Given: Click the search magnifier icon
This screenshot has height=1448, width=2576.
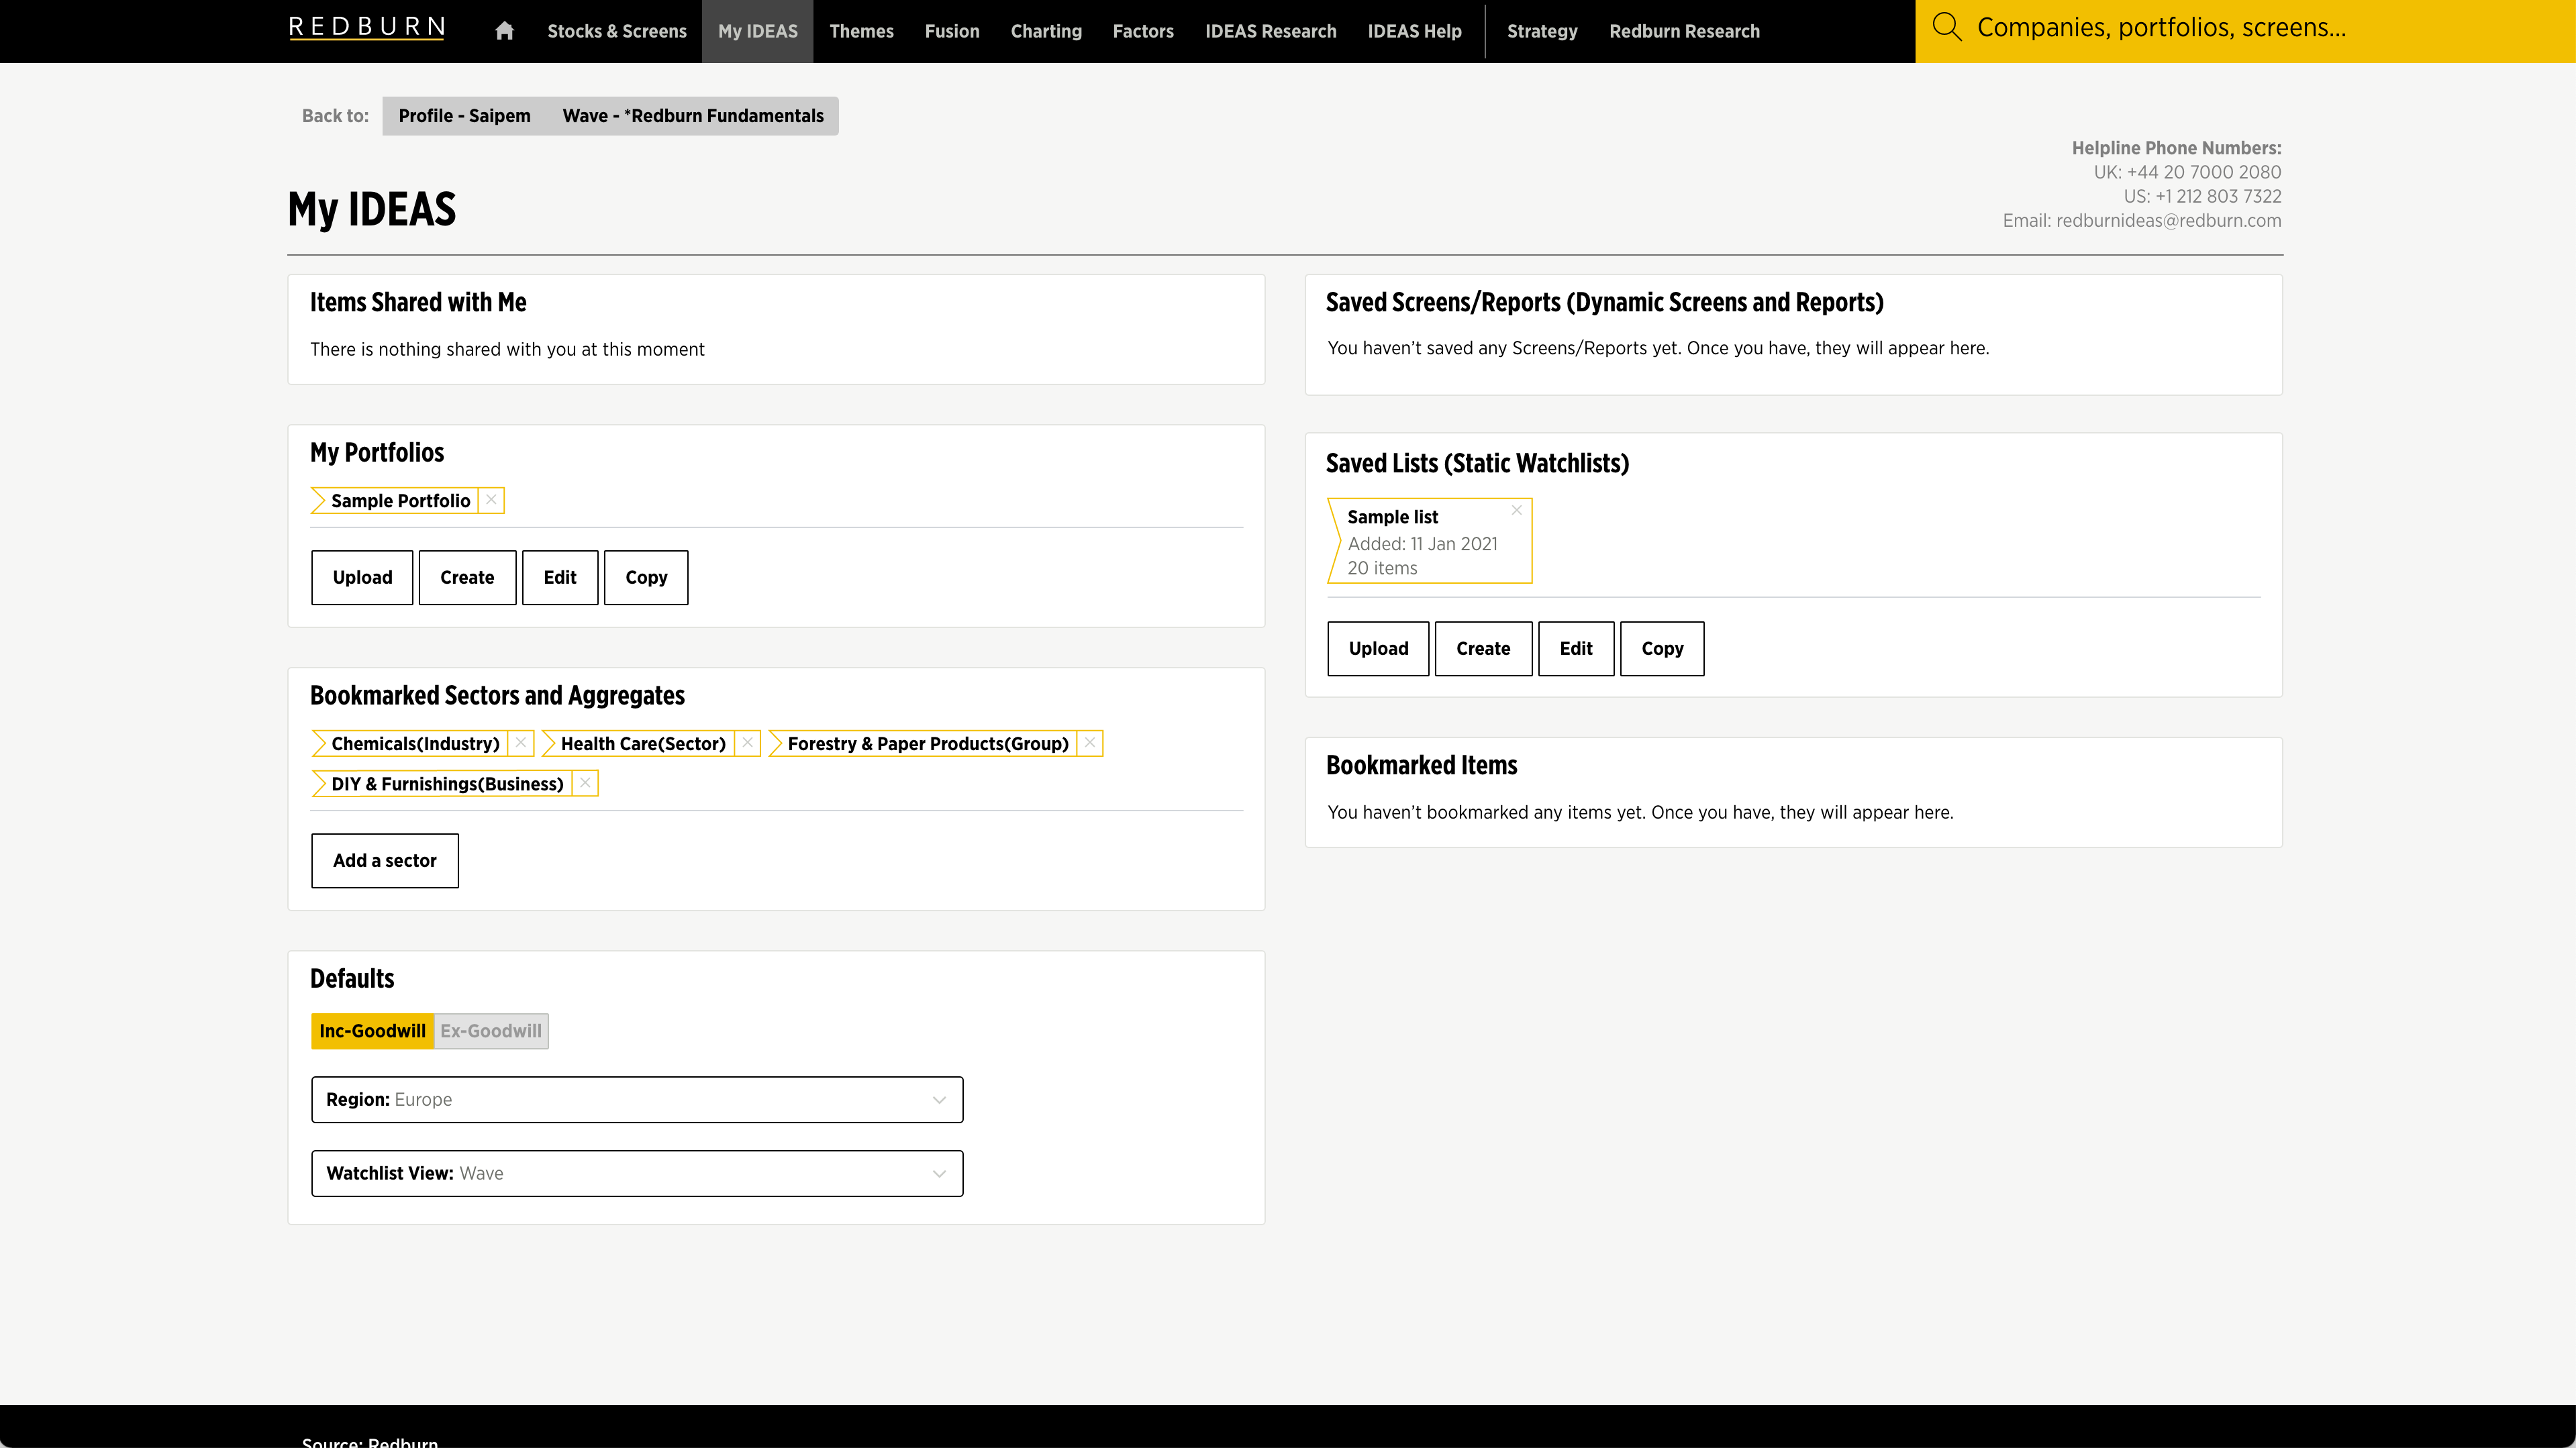Looking at the screenshot, I should point(1946,27).
